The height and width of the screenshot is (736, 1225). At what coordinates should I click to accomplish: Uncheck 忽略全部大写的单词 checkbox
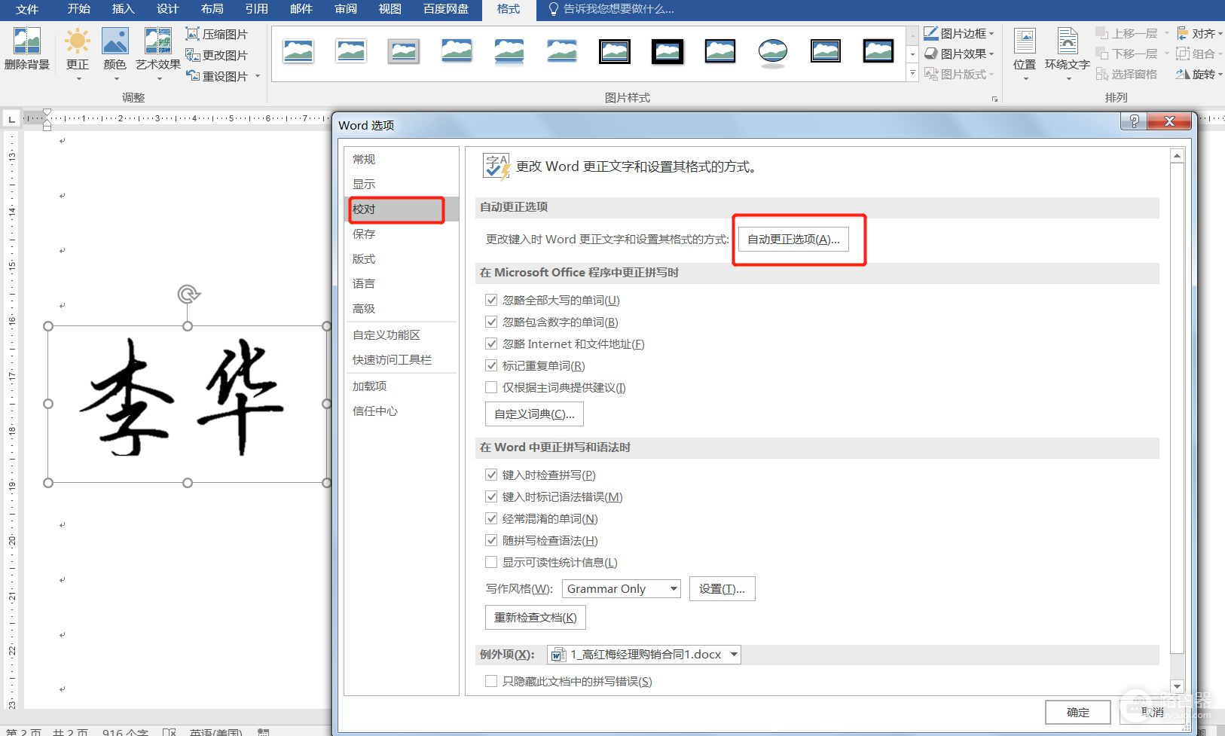pyautogui.click(x=491, y=300)
